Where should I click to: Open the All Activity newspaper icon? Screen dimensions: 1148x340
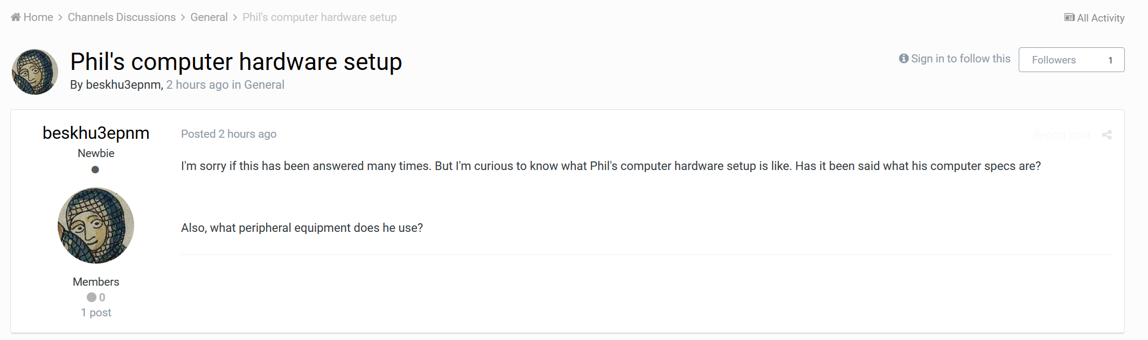tap(1069, 18)
